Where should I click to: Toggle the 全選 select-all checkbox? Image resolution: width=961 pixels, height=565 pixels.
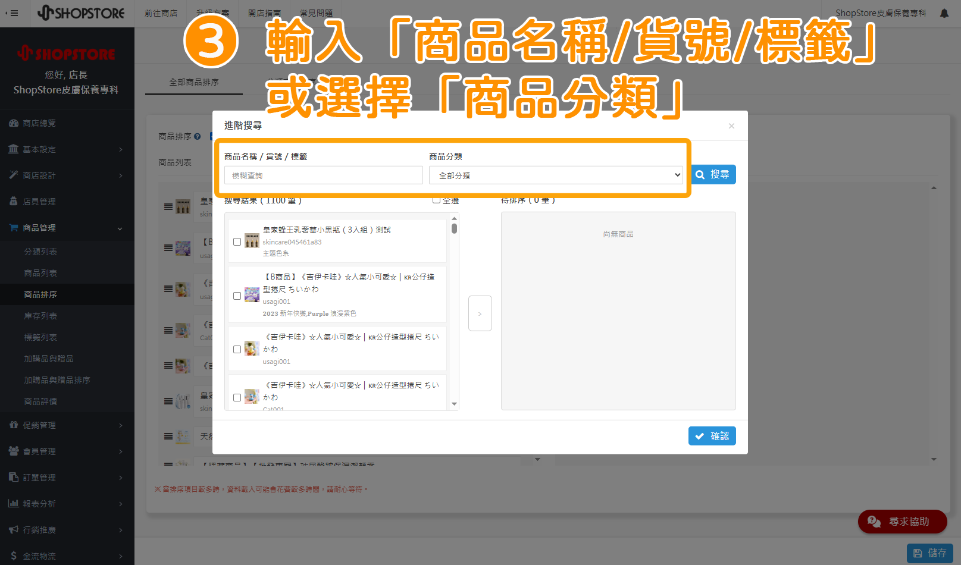(x=436, y=200)
